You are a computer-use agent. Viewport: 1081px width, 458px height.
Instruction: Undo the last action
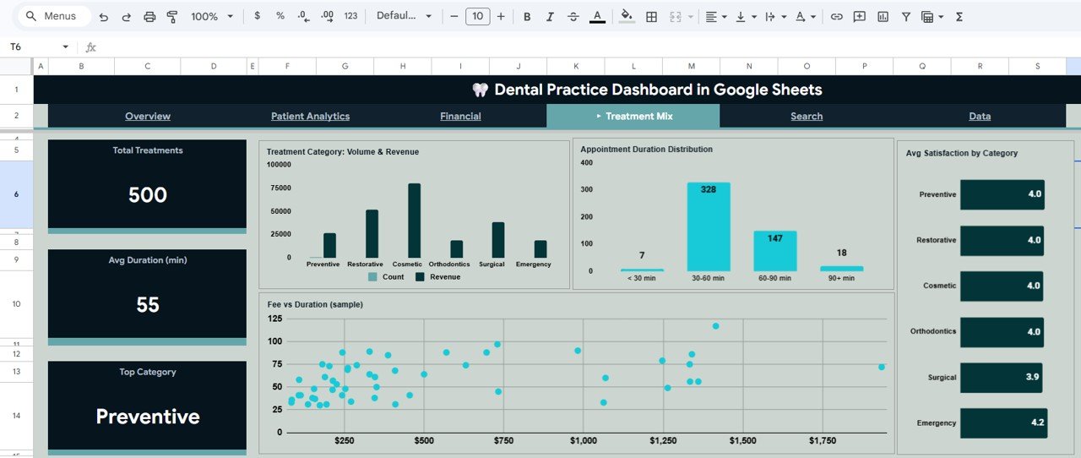click(x=103, y=17)
